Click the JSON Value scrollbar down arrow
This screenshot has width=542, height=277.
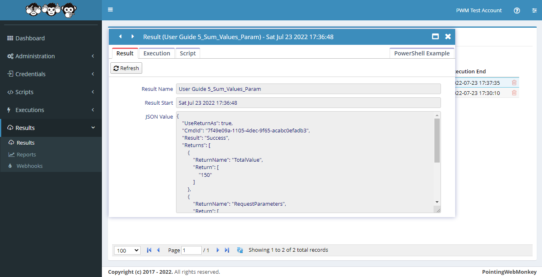[x=437, y=202]
